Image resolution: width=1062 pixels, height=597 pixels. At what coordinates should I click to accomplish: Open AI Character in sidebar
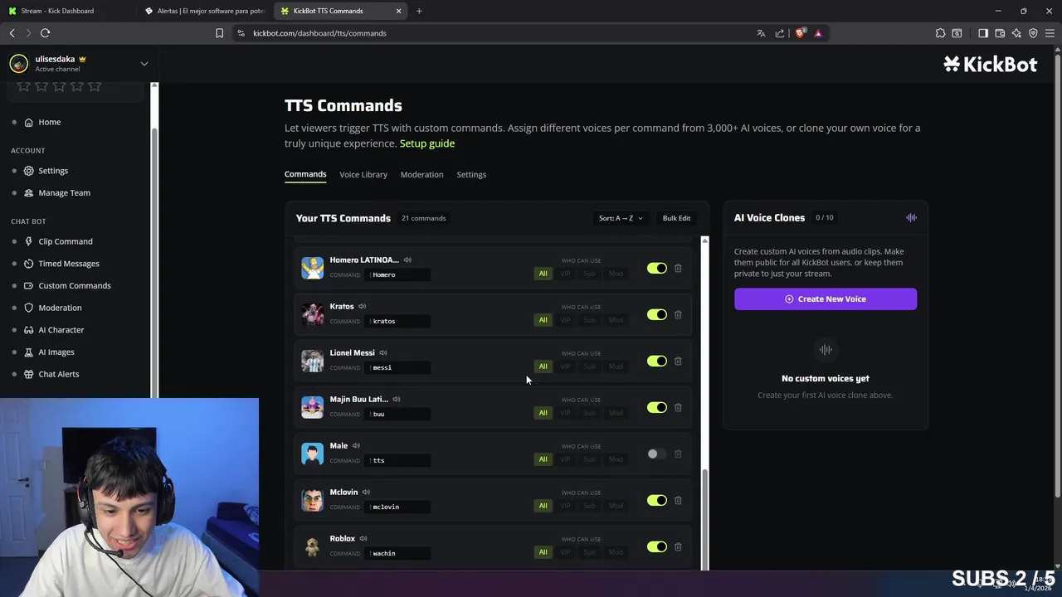(x=61, y=330)
